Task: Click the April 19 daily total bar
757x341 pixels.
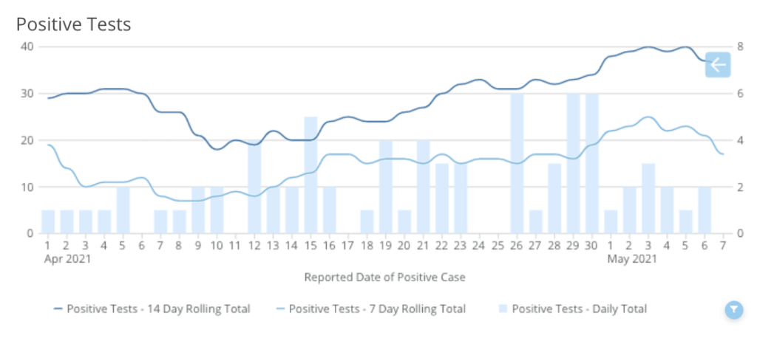Action: pyautogui.click(x=386, y=187)
